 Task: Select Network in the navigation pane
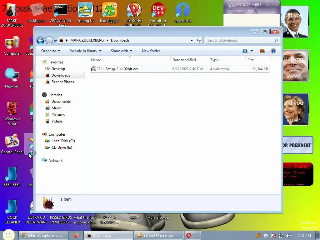[55, 160]
